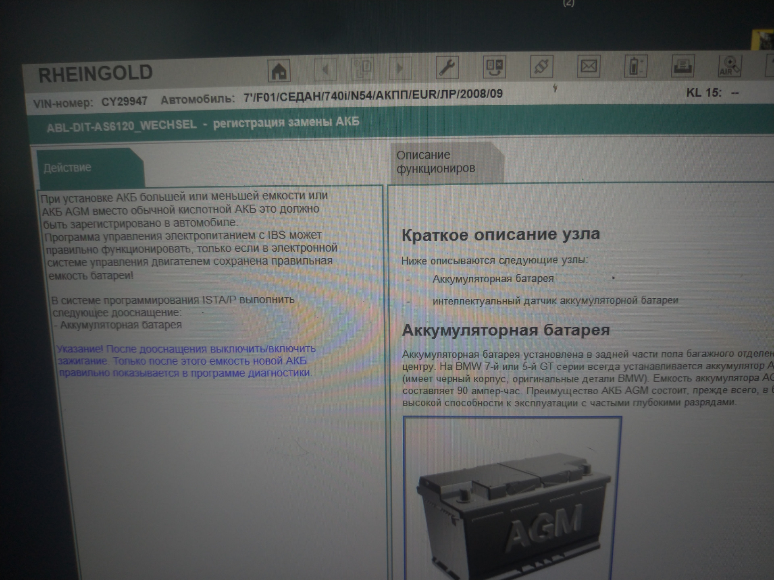Click the documents history icon between arrows

point(363,68)
